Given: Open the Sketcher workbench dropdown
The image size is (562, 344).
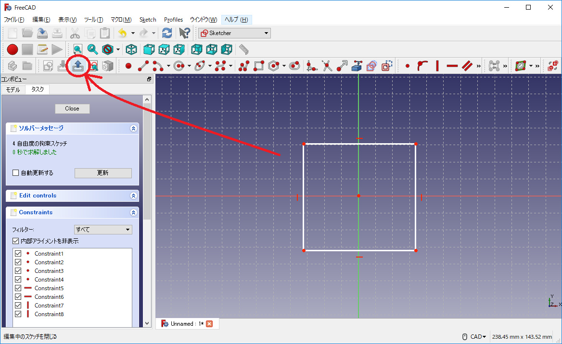Looking at the screenshot, I should pyautogui.click(x=235, y=33).
